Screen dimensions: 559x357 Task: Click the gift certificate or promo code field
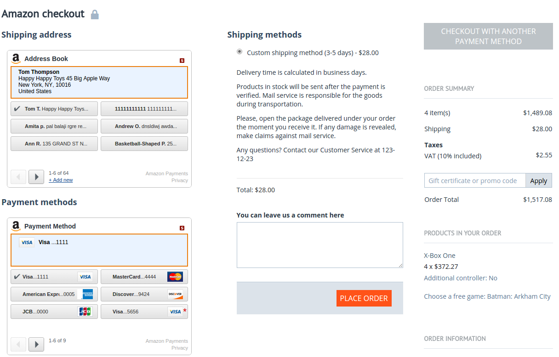tap(475, 180)
